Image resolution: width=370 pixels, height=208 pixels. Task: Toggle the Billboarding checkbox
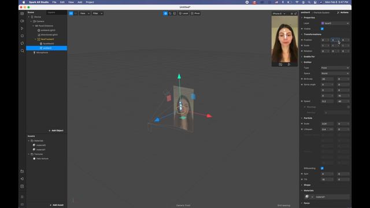click(x=322, y=168)
